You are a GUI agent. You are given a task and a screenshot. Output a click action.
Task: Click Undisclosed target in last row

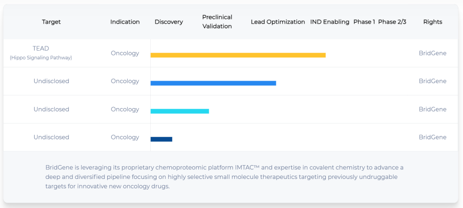click(x=51, y=137)
